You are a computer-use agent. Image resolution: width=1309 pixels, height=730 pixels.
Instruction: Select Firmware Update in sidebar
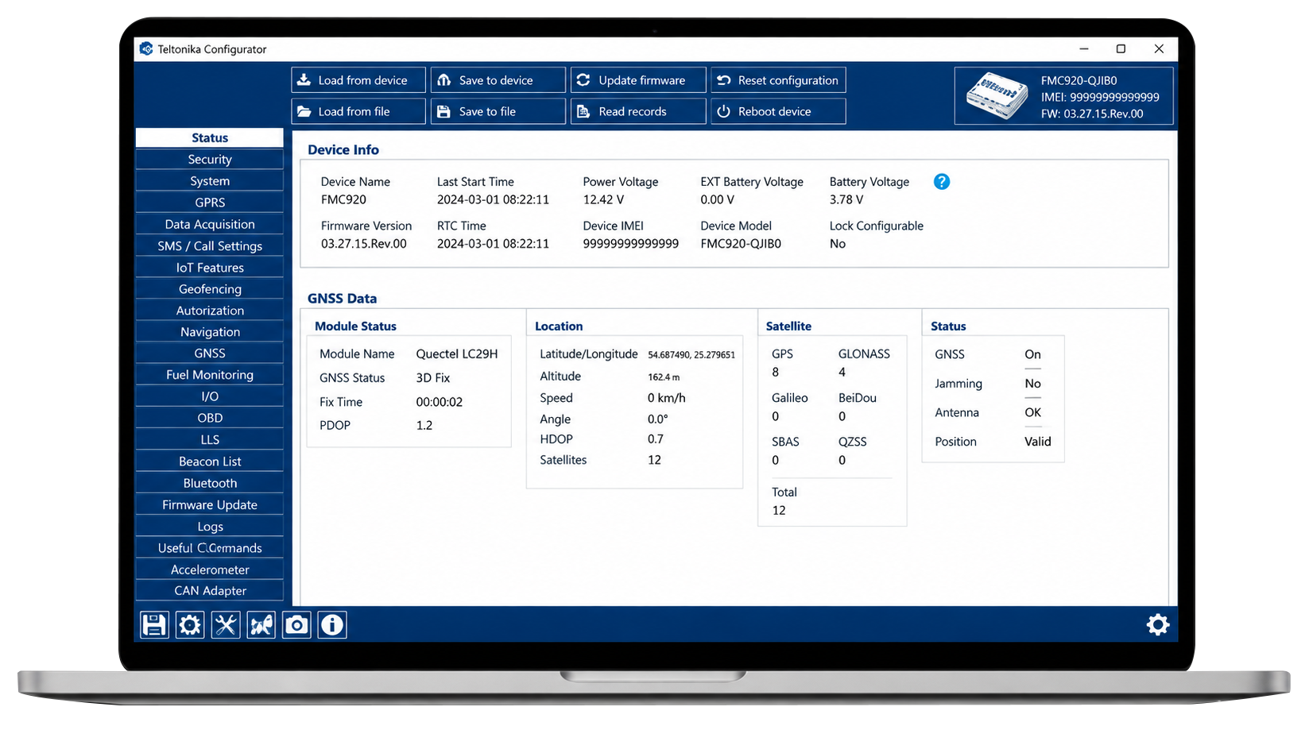210,505
